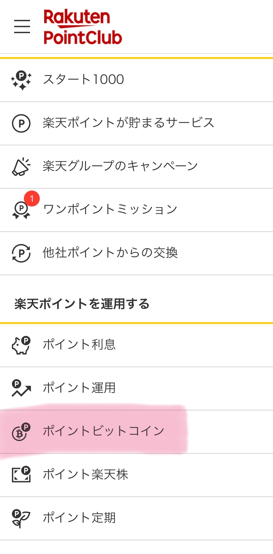This screenshot has width=273, height=554.
Task: Click the bitcoin coin icon
Action: click(x=21, y=432)
